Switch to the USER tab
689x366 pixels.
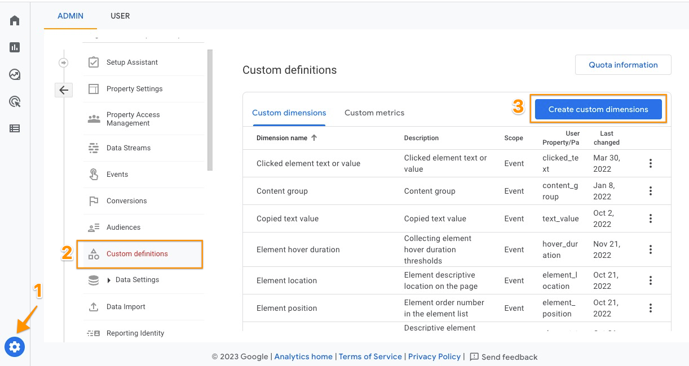(x=120, y=16)
